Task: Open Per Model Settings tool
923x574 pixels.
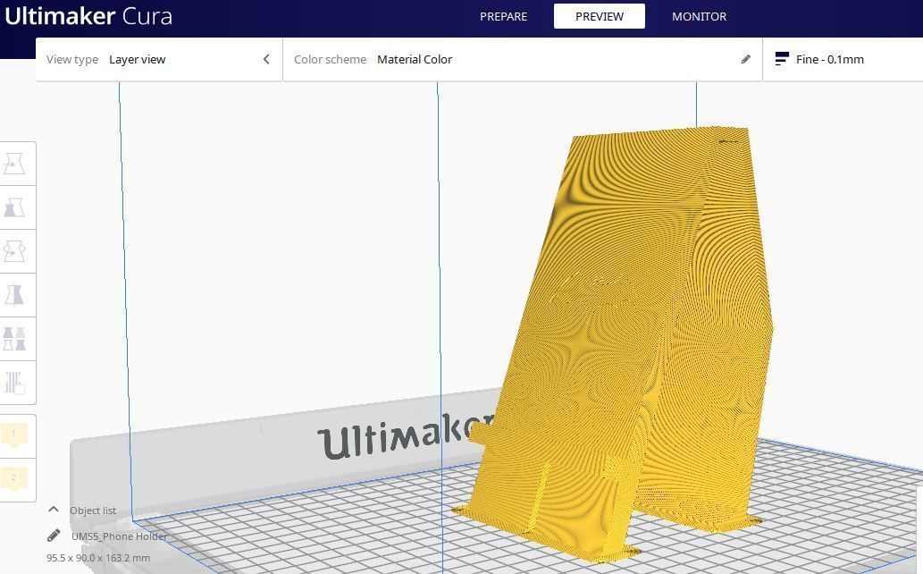Action: pyautogui.click(x=14, y=339)
